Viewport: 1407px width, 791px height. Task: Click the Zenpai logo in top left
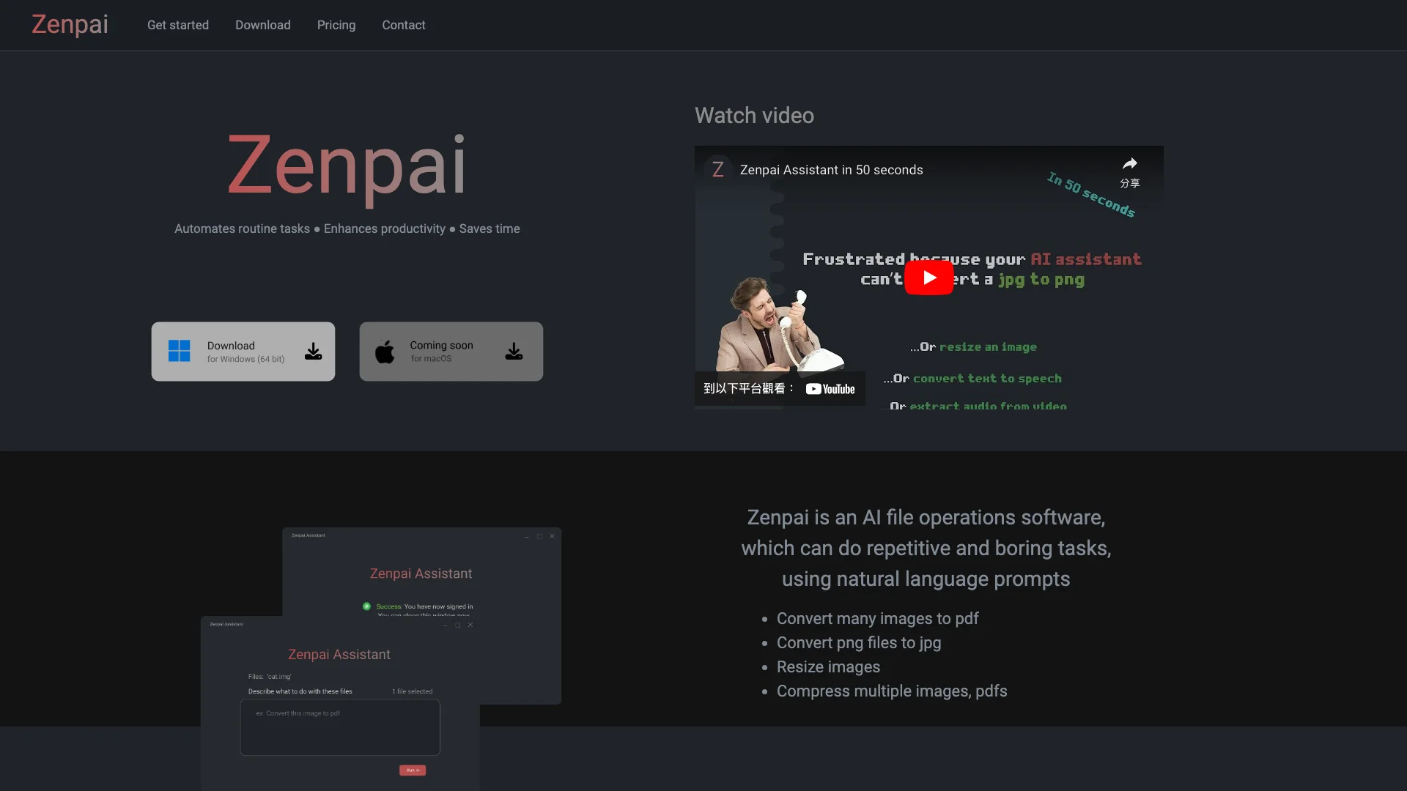[70, 24]
